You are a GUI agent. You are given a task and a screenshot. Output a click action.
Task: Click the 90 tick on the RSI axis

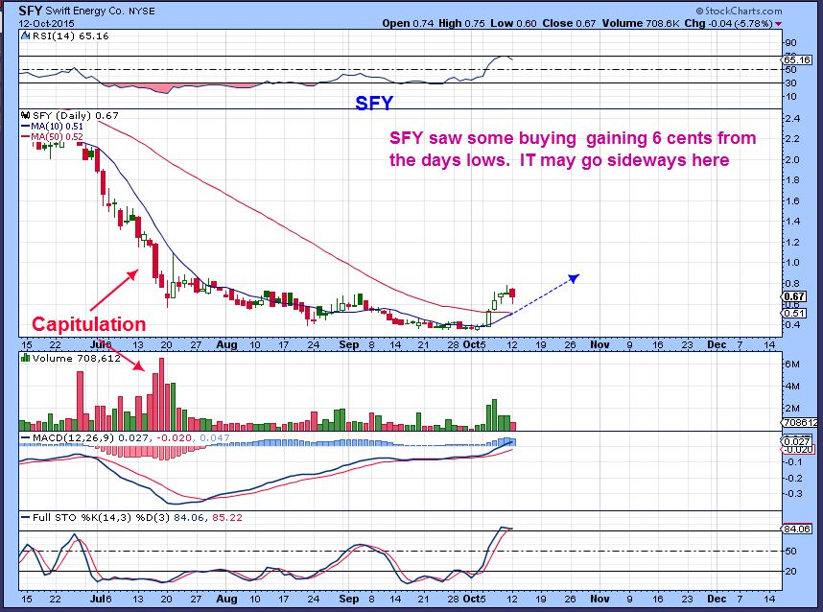coord(790,43)
